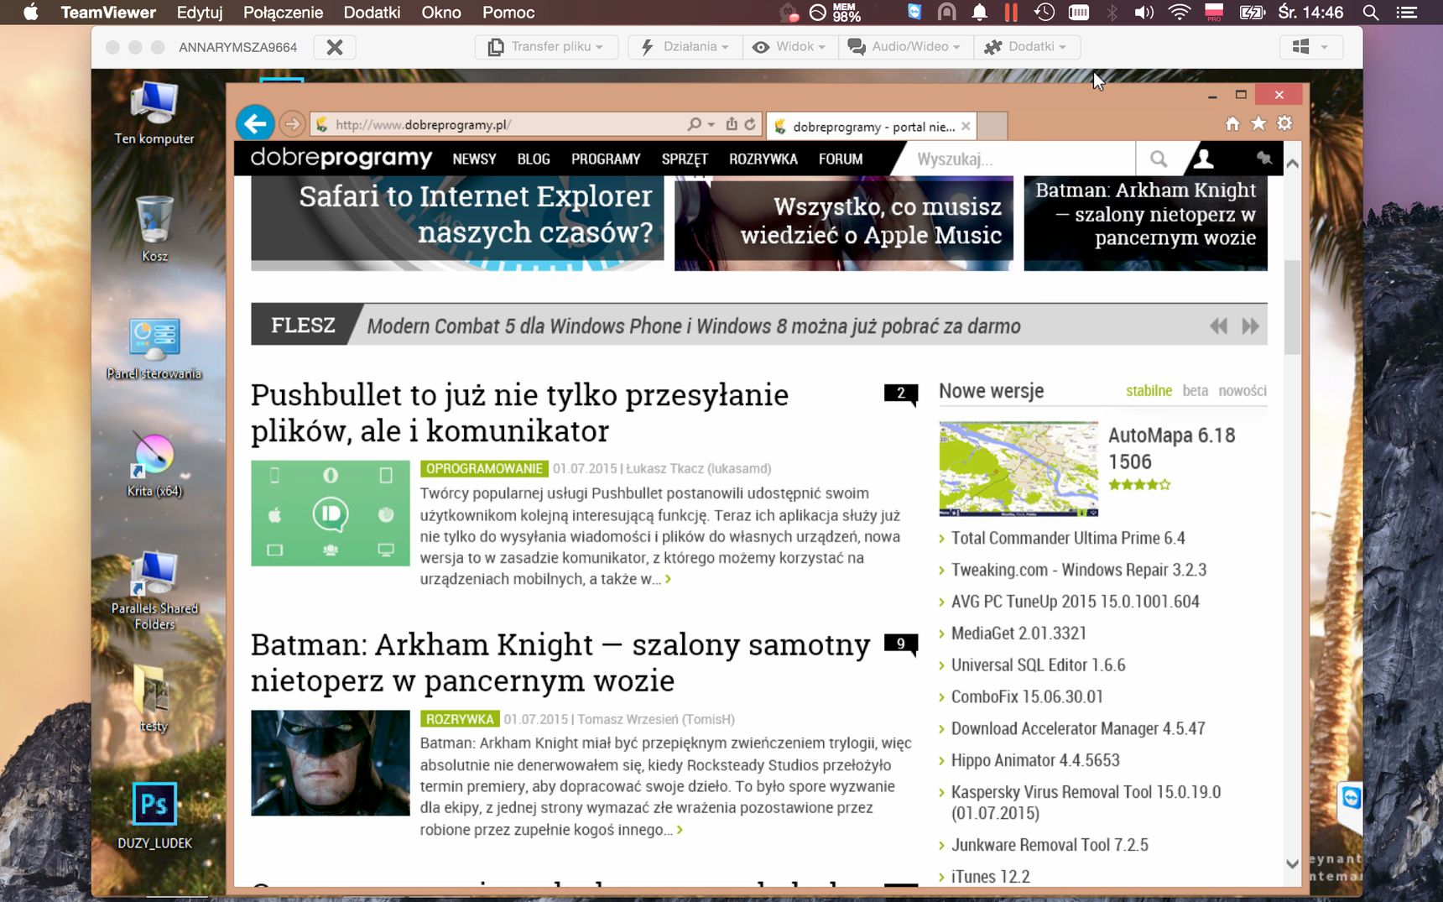Image resolution: width=1443 pixels, height=902 pixels.
Task: Open Pushbullet article headline
Action: pos(519,413)
